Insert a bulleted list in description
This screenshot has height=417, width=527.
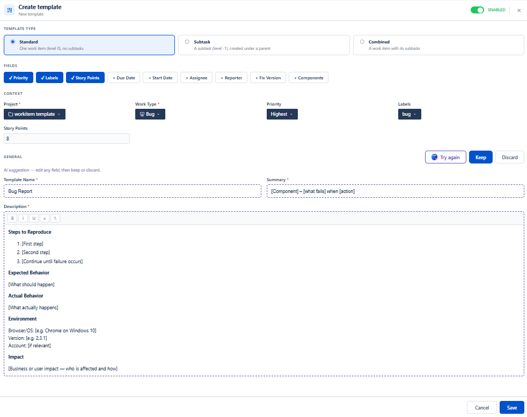coord(45,218)
